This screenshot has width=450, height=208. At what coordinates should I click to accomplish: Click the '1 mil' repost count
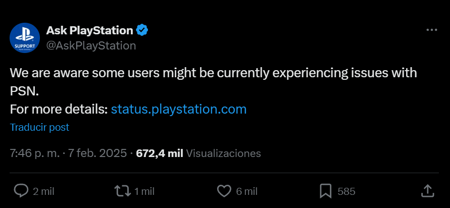pyautogui.click(x=144, y=191)
